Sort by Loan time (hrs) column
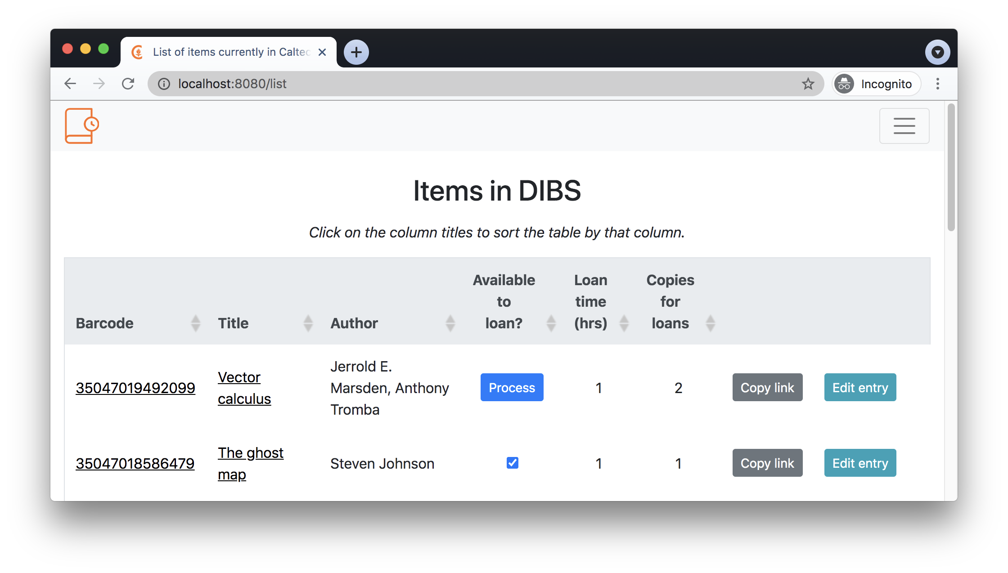This screenshot has height=573, width=1008. 599,301
